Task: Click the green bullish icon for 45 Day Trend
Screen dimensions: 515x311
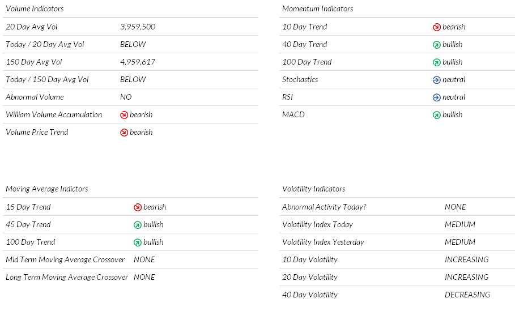Action: point(138,225)
